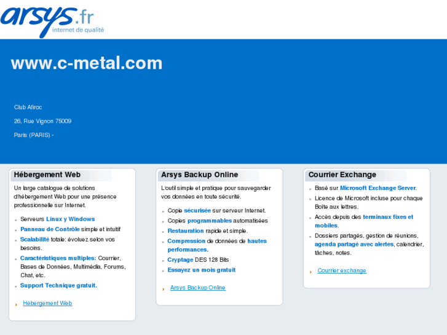447x335 pixels.
Task: Click Microsoft Exchange Server text
Action: click(x=378, y=188)
